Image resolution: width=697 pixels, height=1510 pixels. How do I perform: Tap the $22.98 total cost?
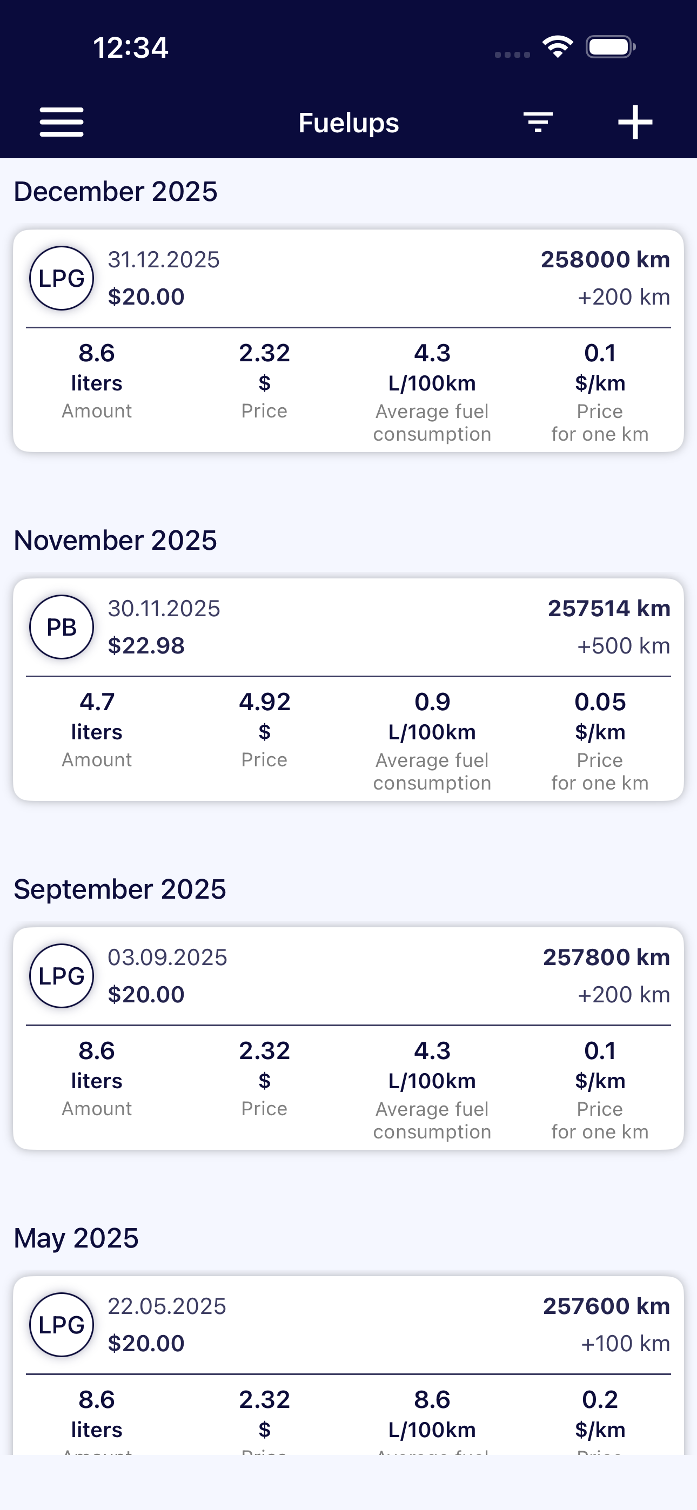pyautogui.click(x=146, y=646)
